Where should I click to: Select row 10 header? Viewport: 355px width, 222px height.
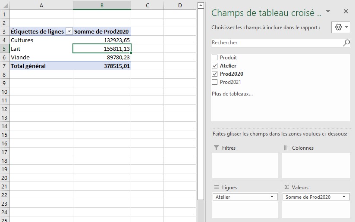pyautogui.click(x=5, y=92)
